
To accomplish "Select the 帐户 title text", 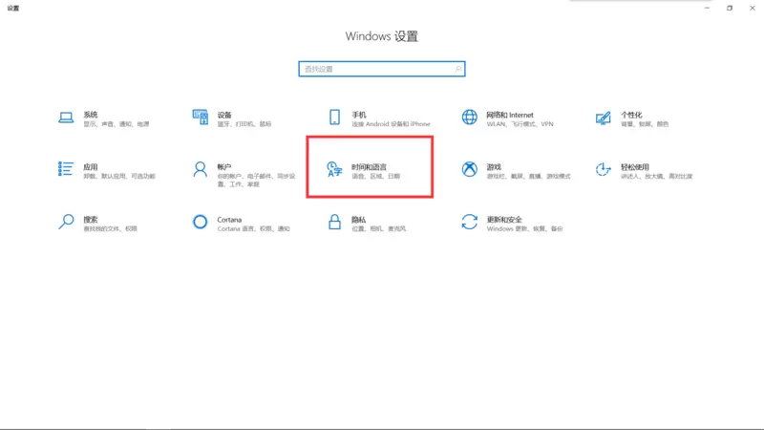I will point(224,166).
